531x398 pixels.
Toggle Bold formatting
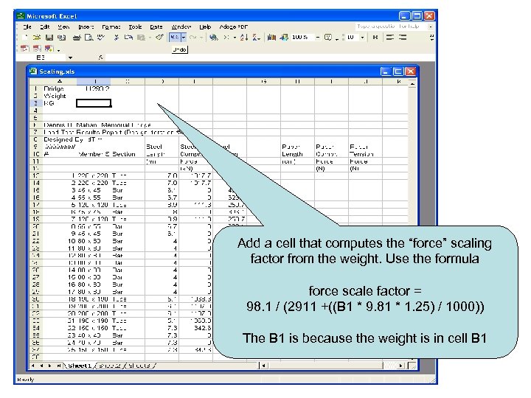click(x=375, y=38)
